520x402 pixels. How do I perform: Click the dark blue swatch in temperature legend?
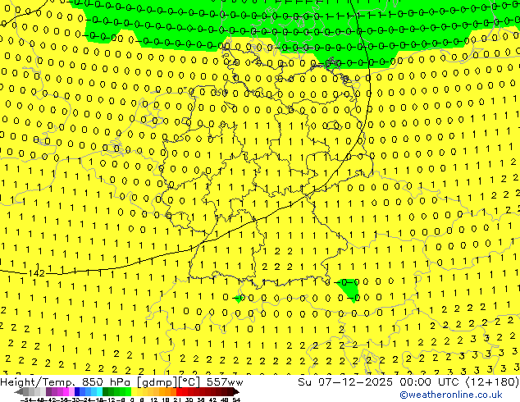click(x=77, y=391)
